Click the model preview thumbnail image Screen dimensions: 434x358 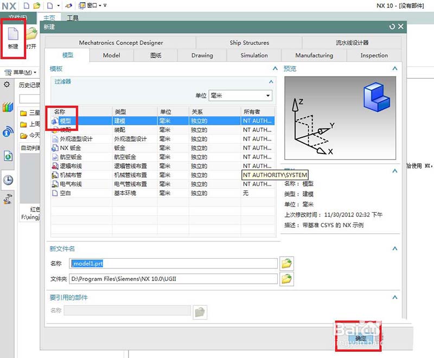click(x=340, y=118)
